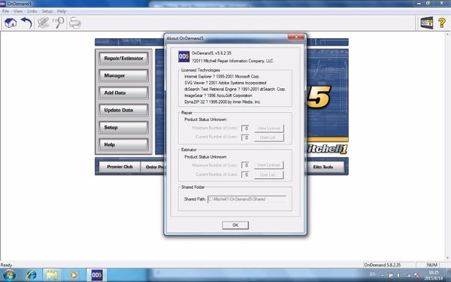Launch Internet Explorer from the taskbar
Image resolution: width=451 pixels, height=282 pixels.
point(31,275)
